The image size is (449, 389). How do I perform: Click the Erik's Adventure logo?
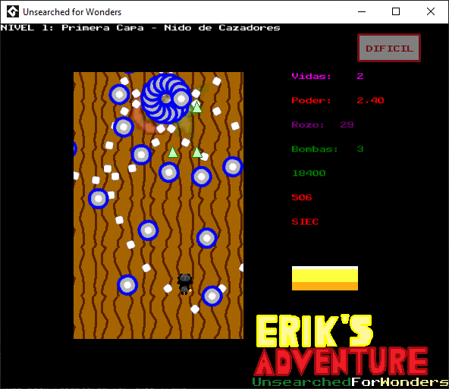tap(341, 345)
